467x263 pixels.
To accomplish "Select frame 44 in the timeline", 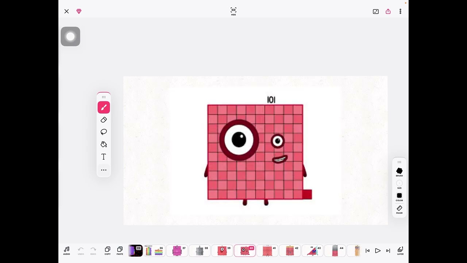I will point(335,251).
